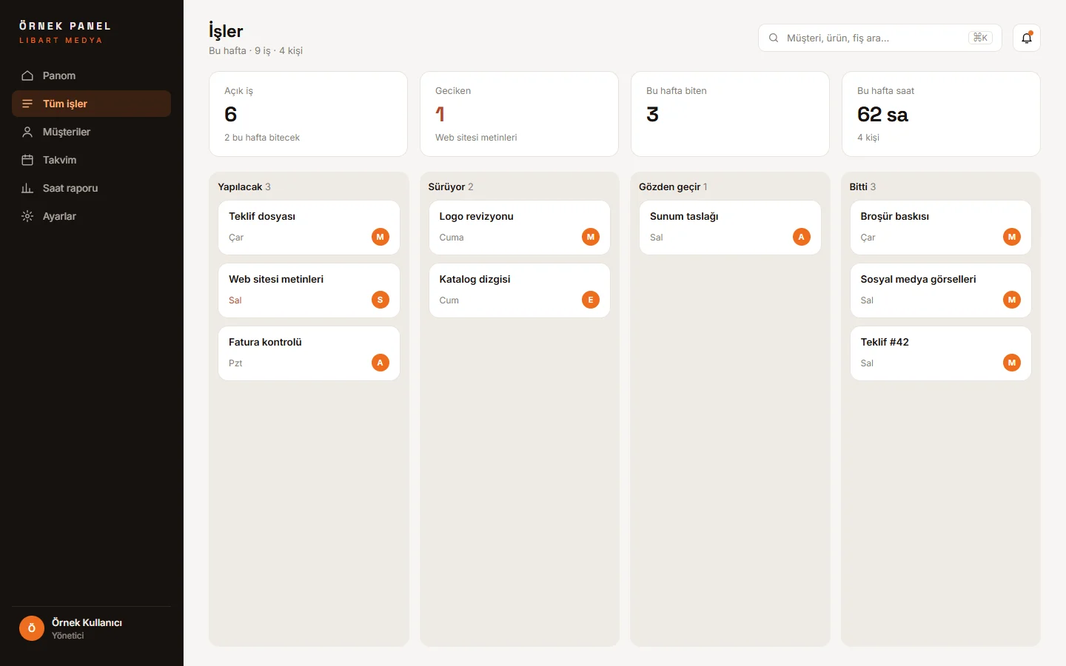Open Saat raporu page
Screen dimensions: 1066x666
point(91,188)
